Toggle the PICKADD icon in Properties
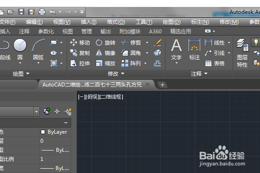Viewport: 260px width, 173px height. (x=47, y=112)
